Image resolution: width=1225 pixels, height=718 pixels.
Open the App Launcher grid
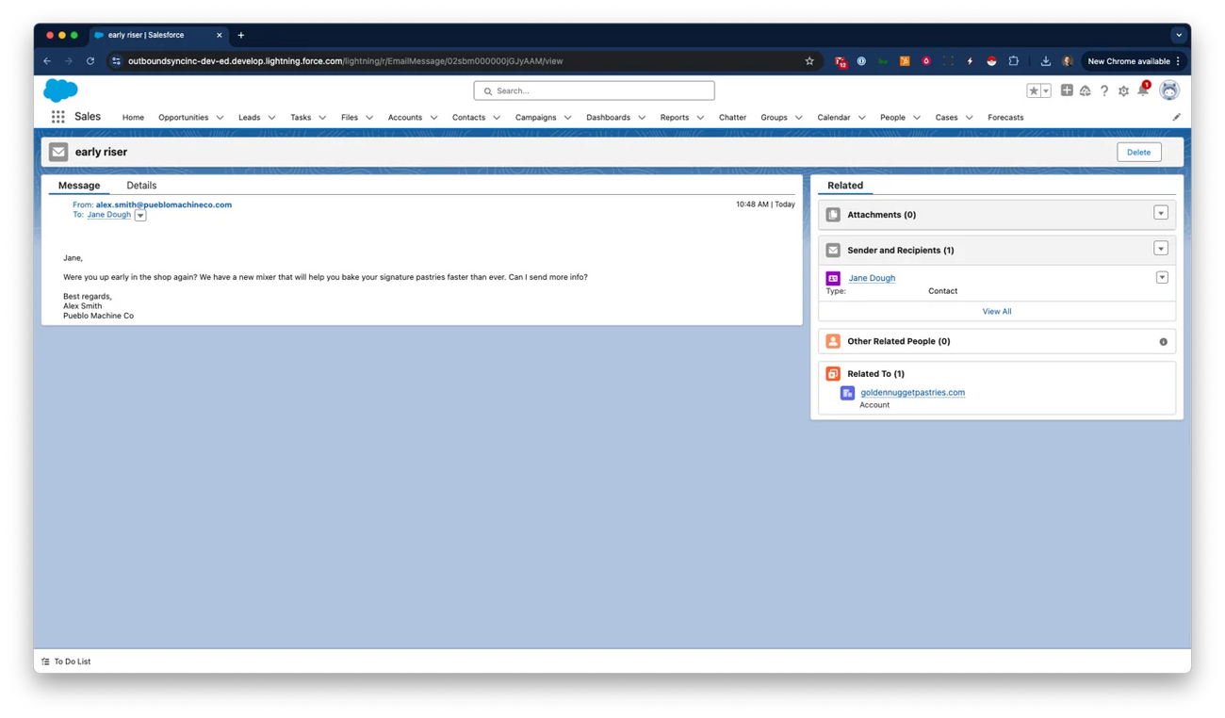57,117
